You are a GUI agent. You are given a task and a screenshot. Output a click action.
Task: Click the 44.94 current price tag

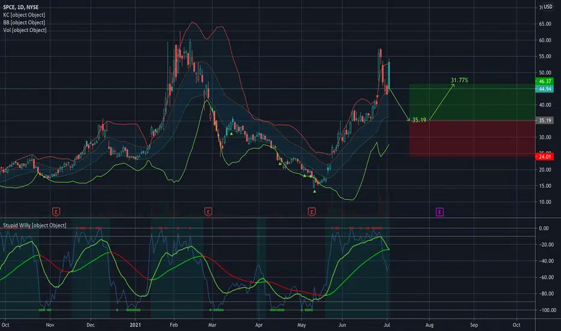click(x=545, y=88)
